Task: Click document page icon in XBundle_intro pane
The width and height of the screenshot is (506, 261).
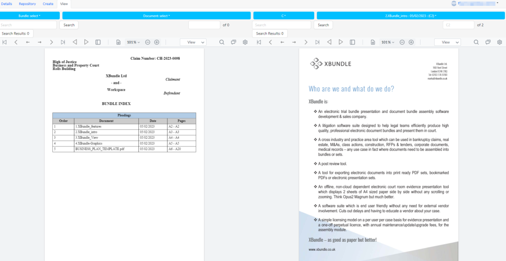Action: (373, 42)
